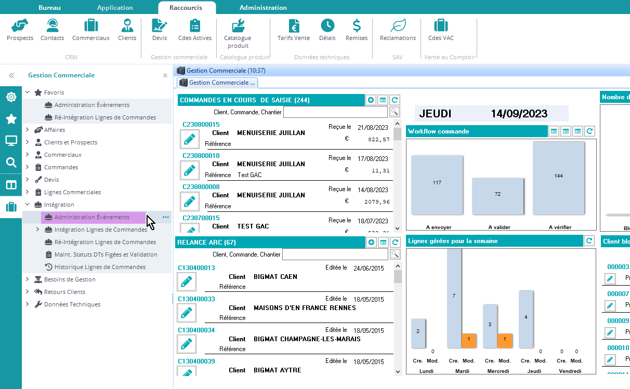The image size is (630, 389).
Task: Click the Commandes en cours search field
Action: [335, 112]
